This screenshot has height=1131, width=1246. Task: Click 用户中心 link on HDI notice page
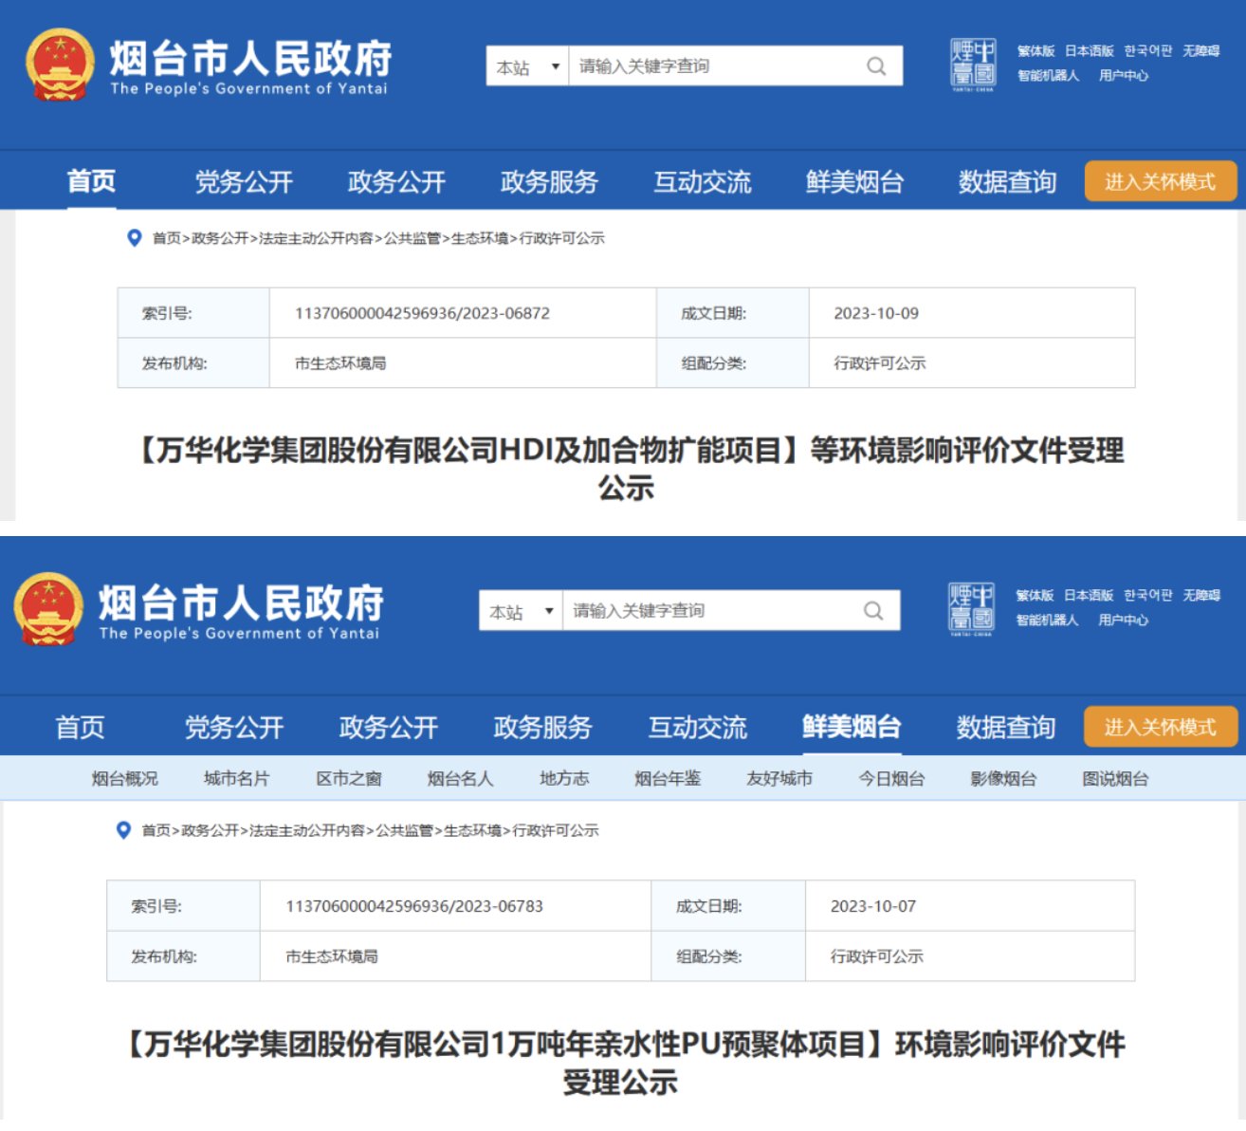click(x=1124, y=76)
